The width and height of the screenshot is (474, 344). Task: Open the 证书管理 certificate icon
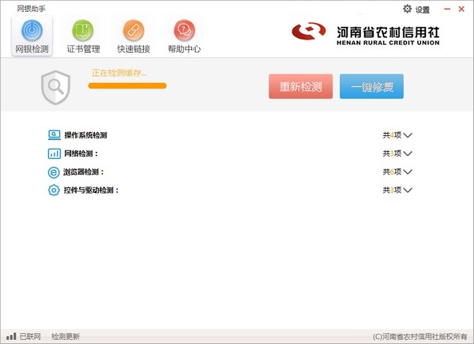(82, 32)
